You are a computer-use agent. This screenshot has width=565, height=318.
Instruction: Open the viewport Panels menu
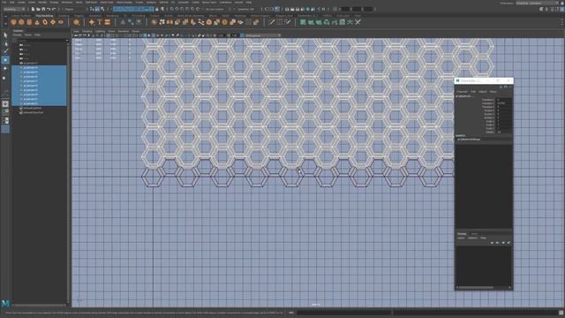136,32
